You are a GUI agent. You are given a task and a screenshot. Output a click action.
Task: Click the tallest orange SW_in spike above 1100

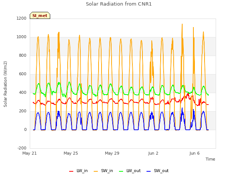tap(182, 24)
